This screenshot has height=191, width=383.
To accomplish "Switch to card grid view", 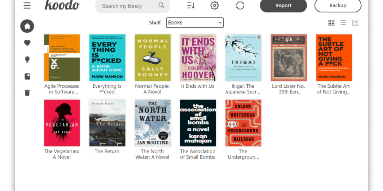I will point(331,23).
